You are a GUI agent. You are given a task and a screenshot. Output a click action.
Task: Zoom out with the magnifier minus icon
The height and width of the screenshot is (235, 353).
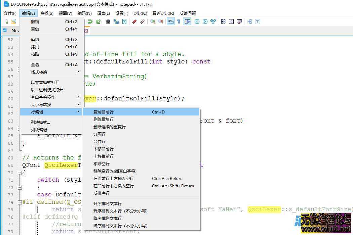(x=161, y=21)
